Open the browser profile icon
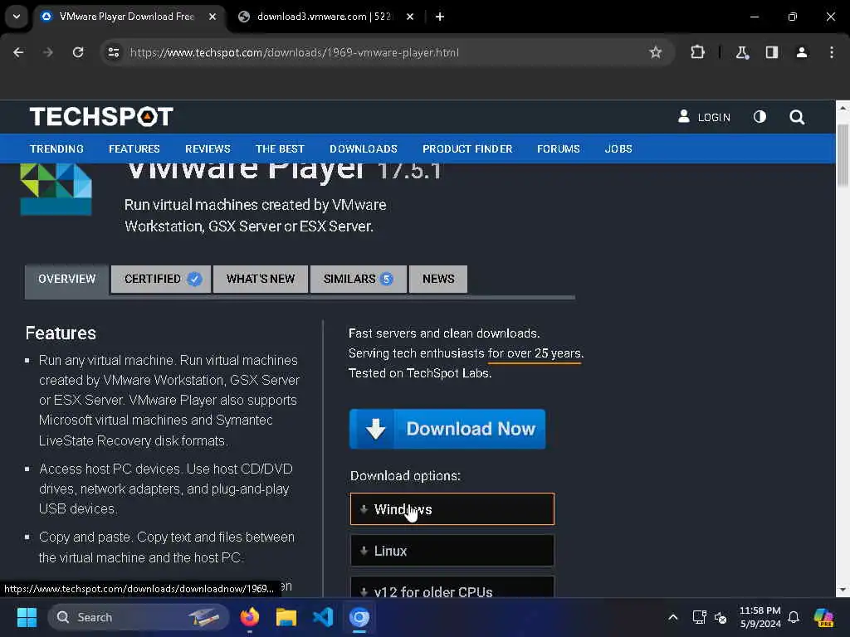 802,52
